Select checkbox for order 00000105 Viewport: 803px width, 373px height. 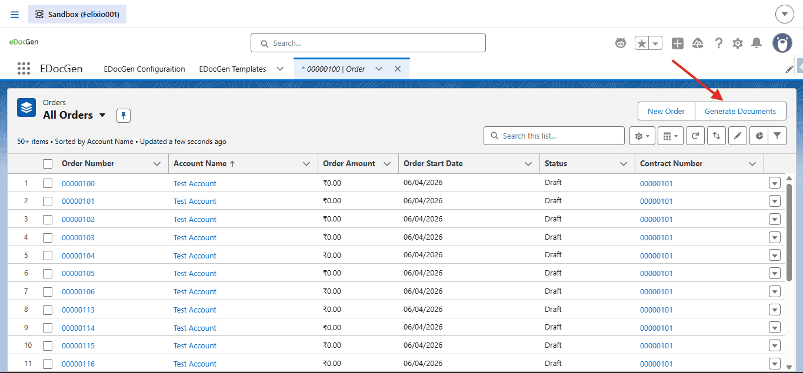[x=48, y=274]
